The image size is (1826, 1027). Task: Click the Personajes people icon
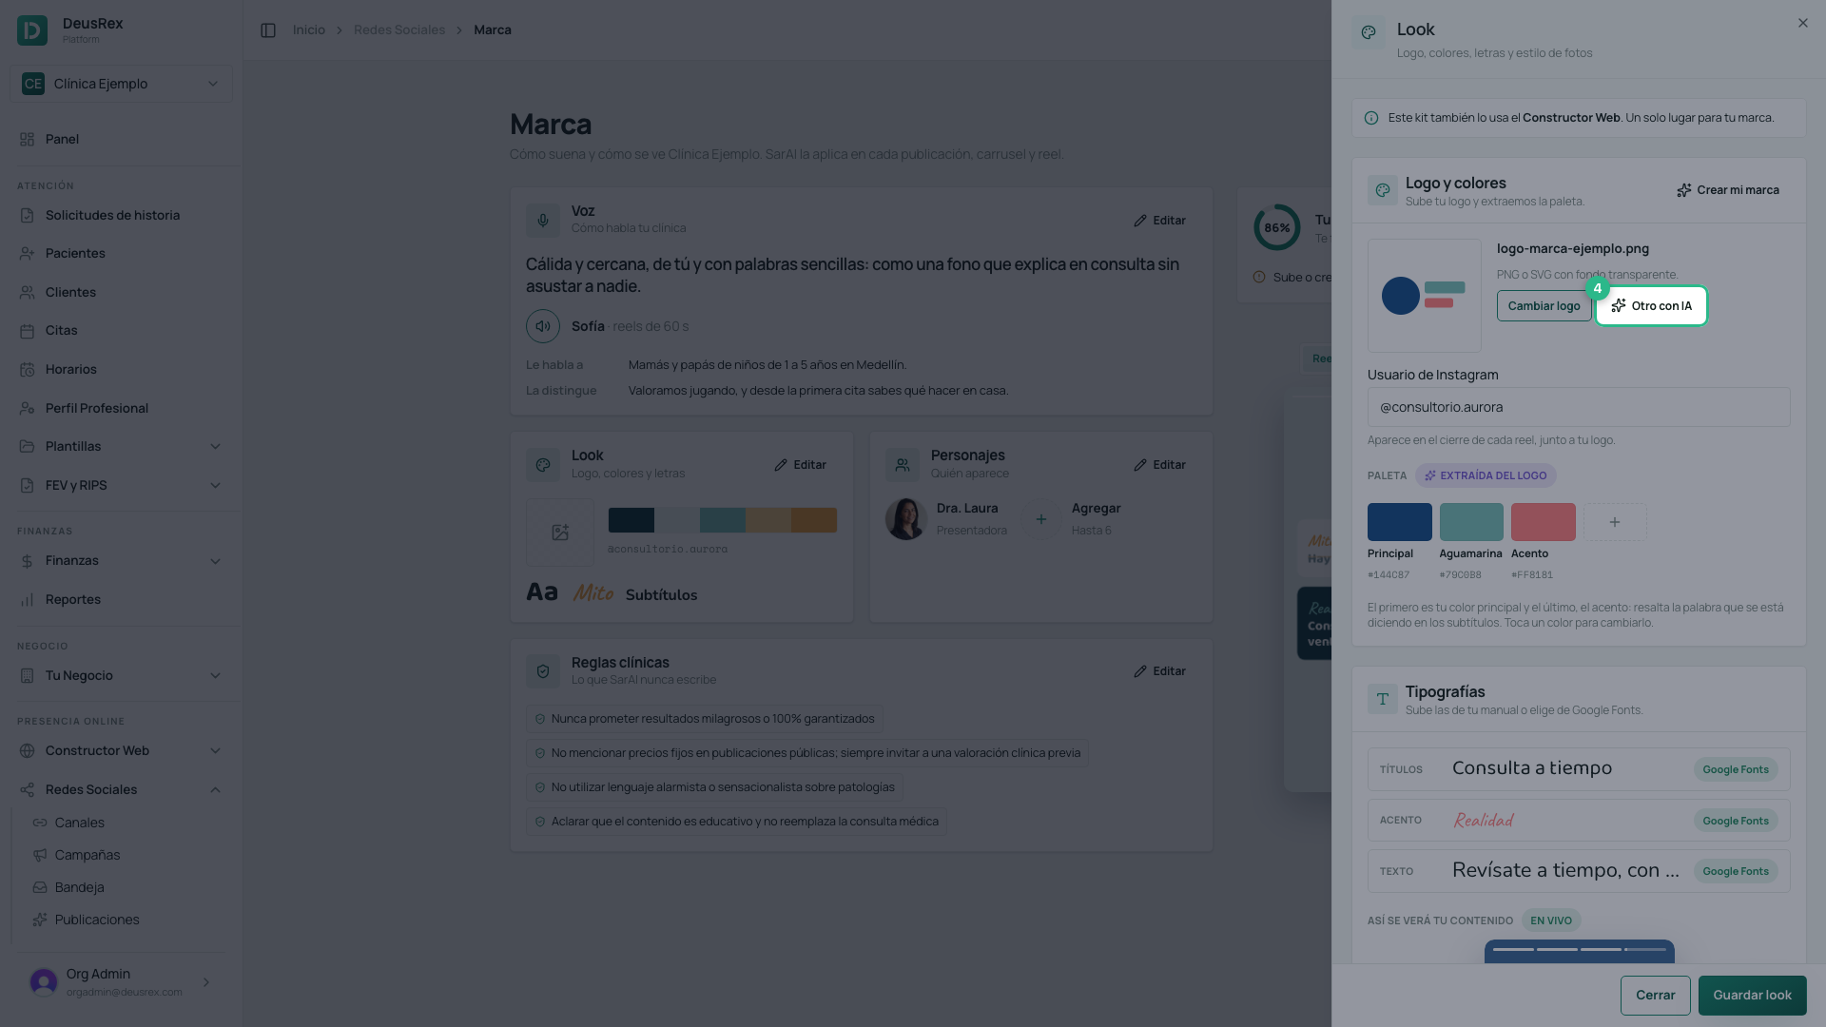(903, 465)
